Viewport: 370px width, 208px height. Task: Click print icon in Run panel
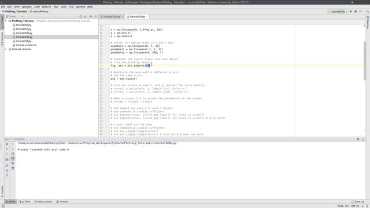(13, 163)
